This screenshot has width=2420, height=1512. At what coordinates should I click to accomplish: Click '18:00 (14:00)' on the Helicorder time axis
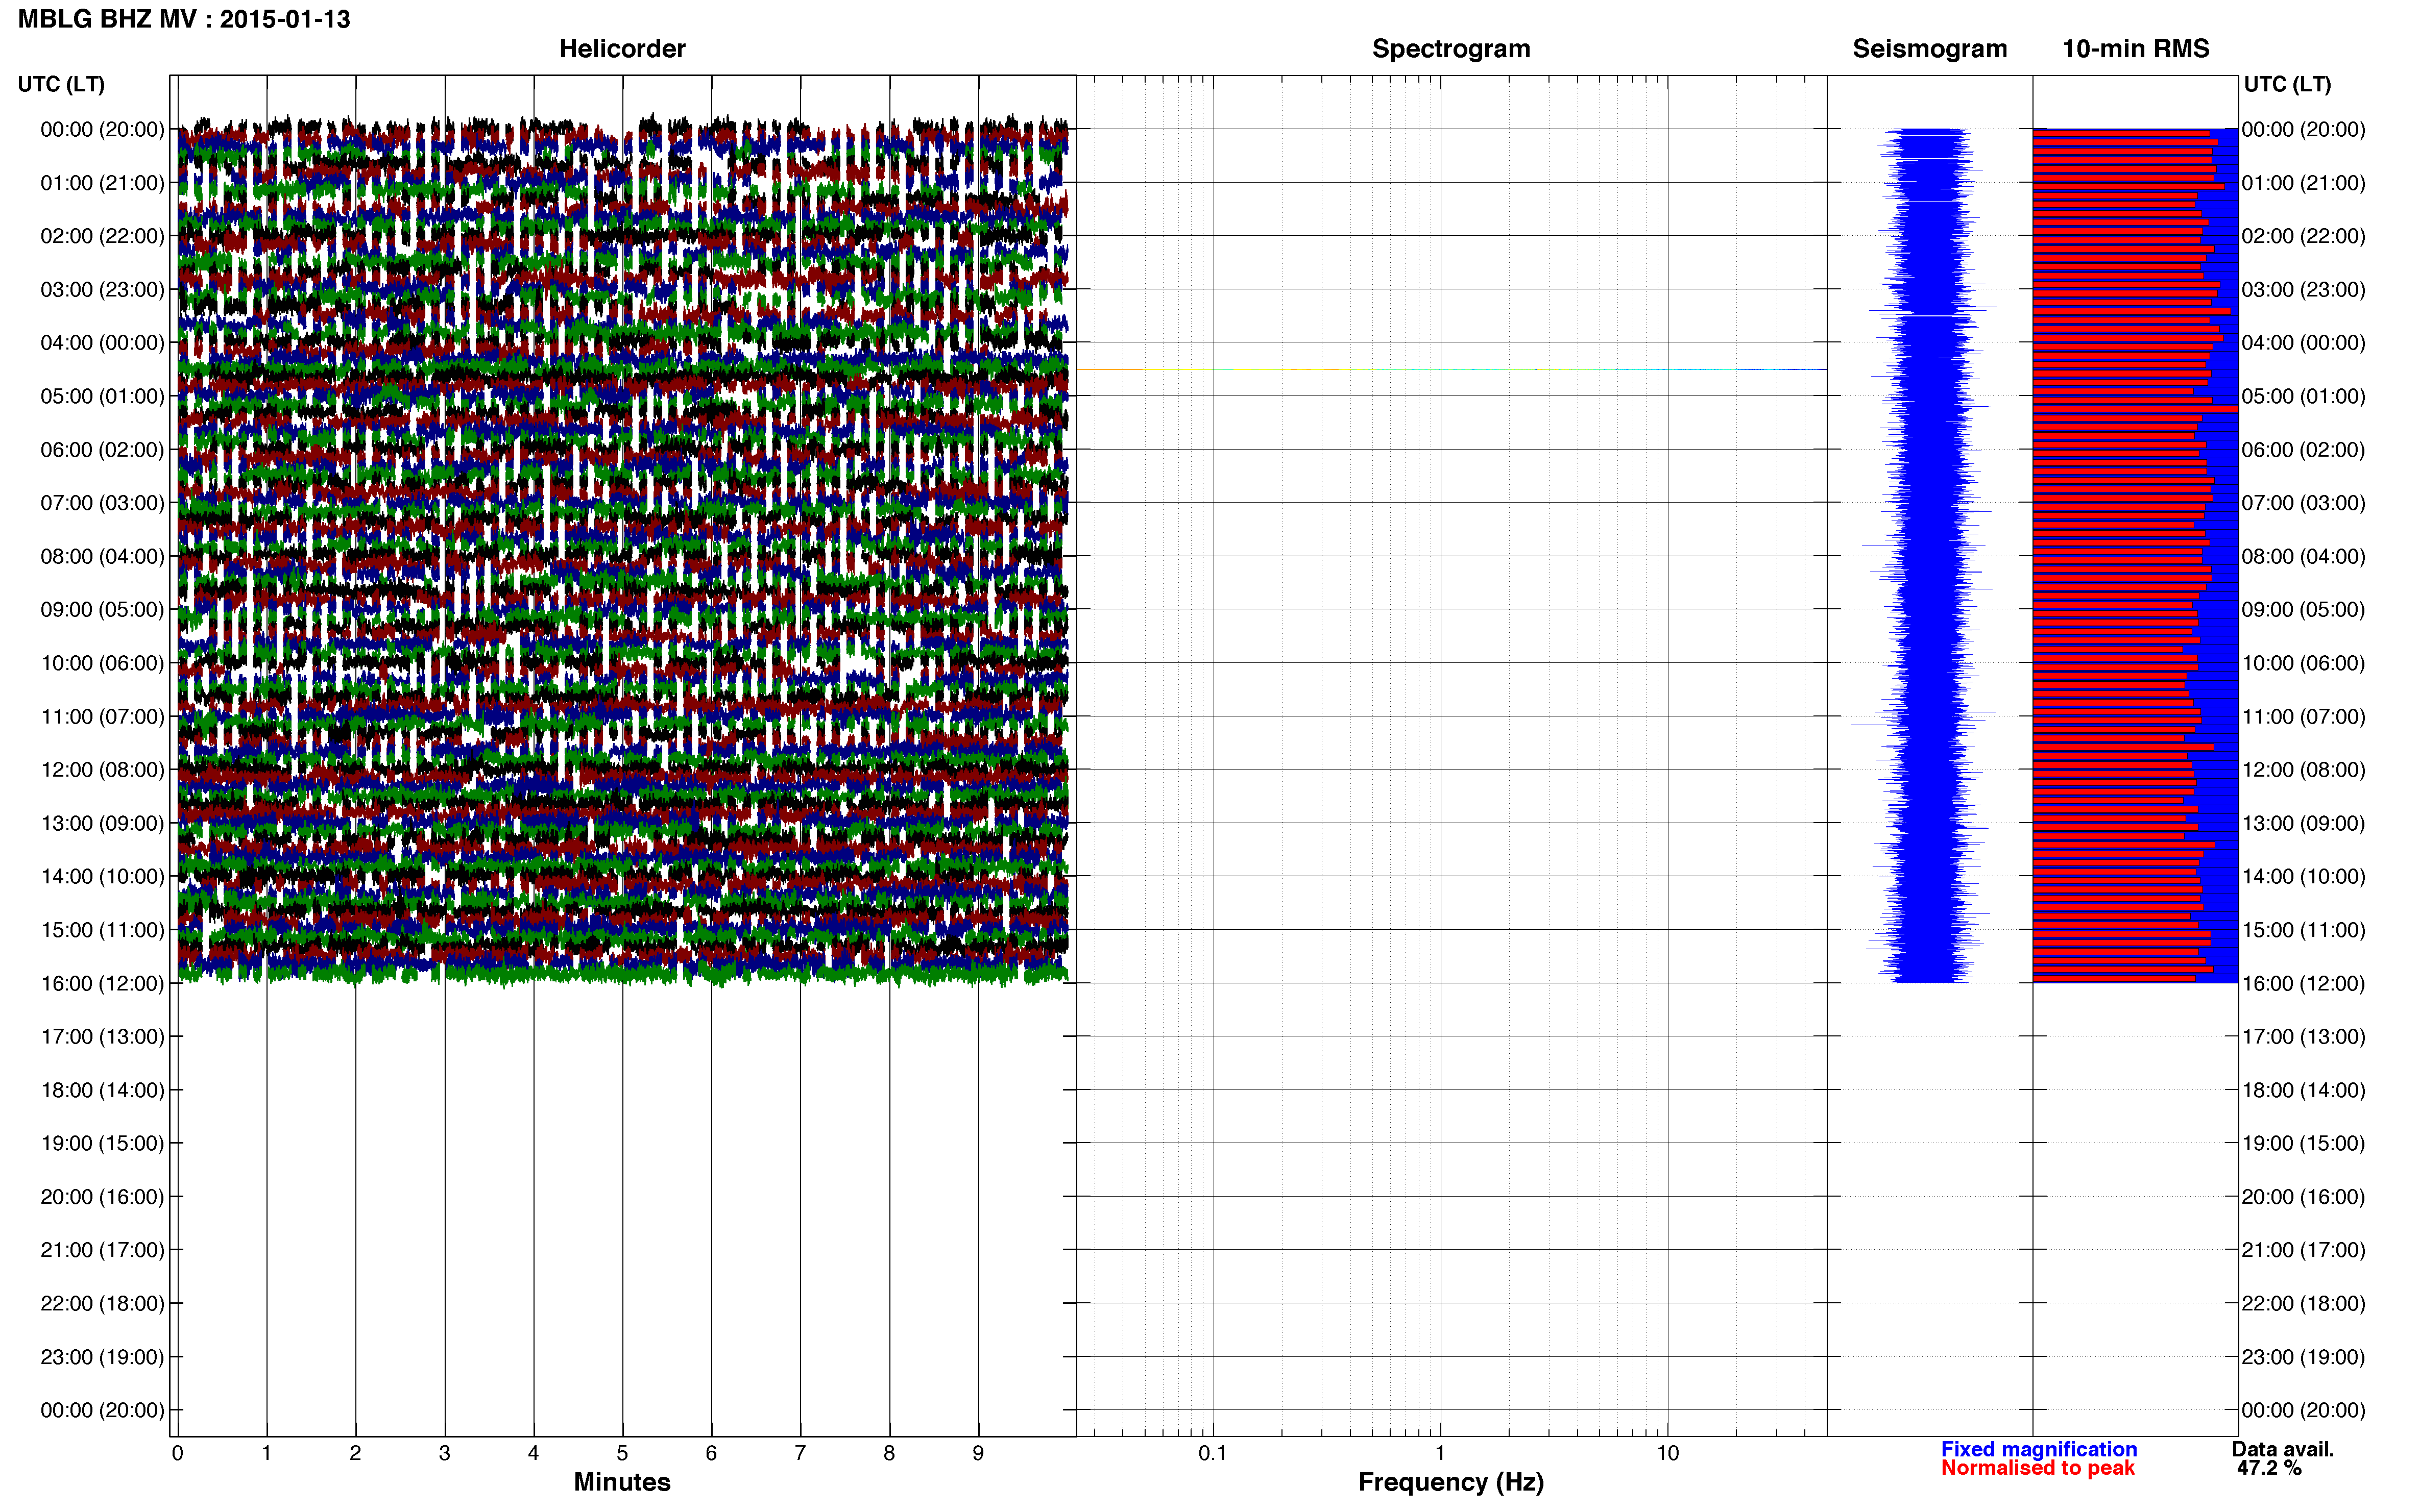(x=102, y=1090)
